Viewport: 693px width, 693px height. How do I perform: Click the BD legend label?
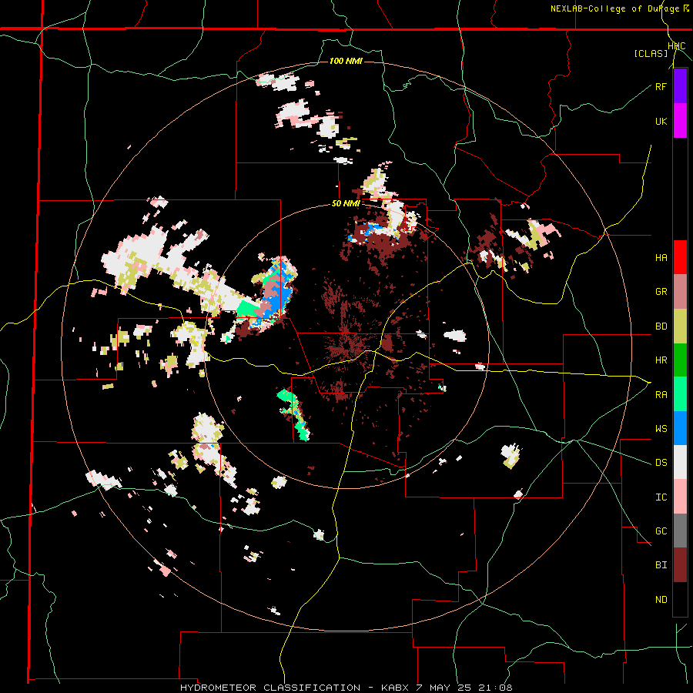661,326
